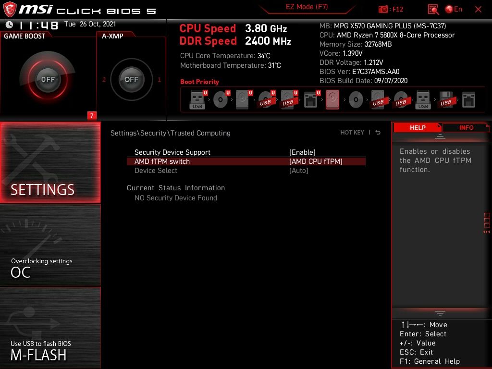This screenshot has height=369, width=492.
Task: Toggle the GAME BOOST knob
Action: click(48, 79)
